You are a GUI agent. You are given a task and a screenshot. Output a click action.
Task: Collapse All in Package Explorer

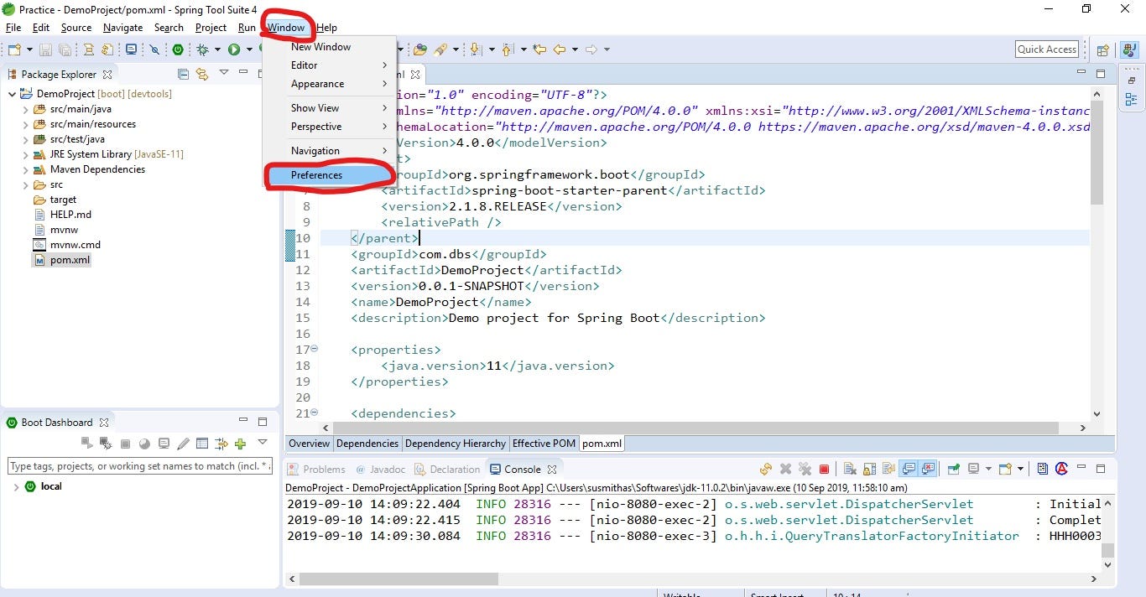click(x=184, y=74)
